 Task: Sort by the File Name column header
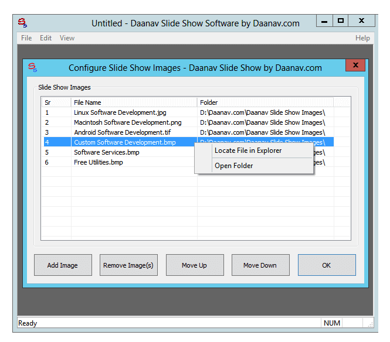point(134,102)
